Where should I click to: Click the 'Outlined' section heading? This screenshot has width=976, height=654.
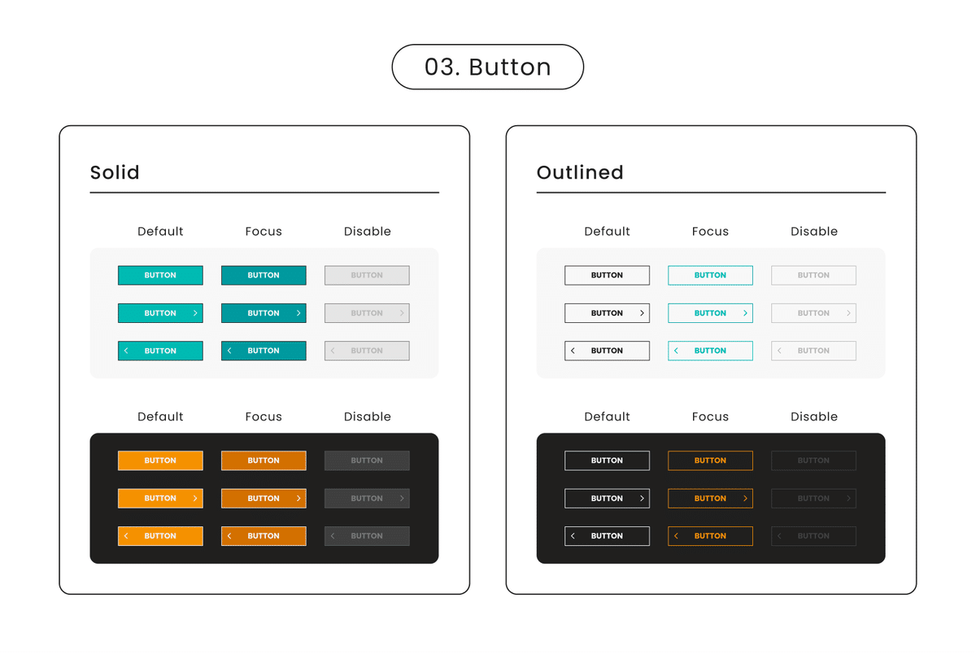click(580, 172)
